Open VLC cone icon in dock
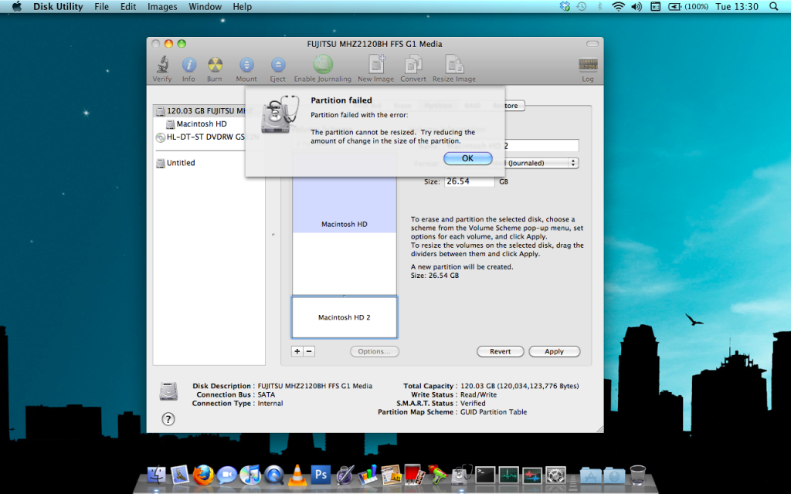791x494 pixels. (297, 475)
